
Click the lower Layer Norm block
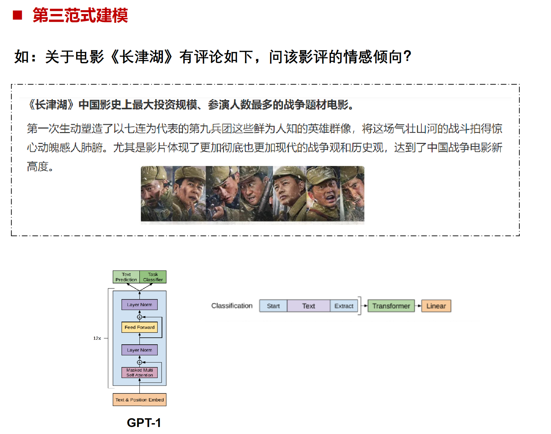[139, 350]
